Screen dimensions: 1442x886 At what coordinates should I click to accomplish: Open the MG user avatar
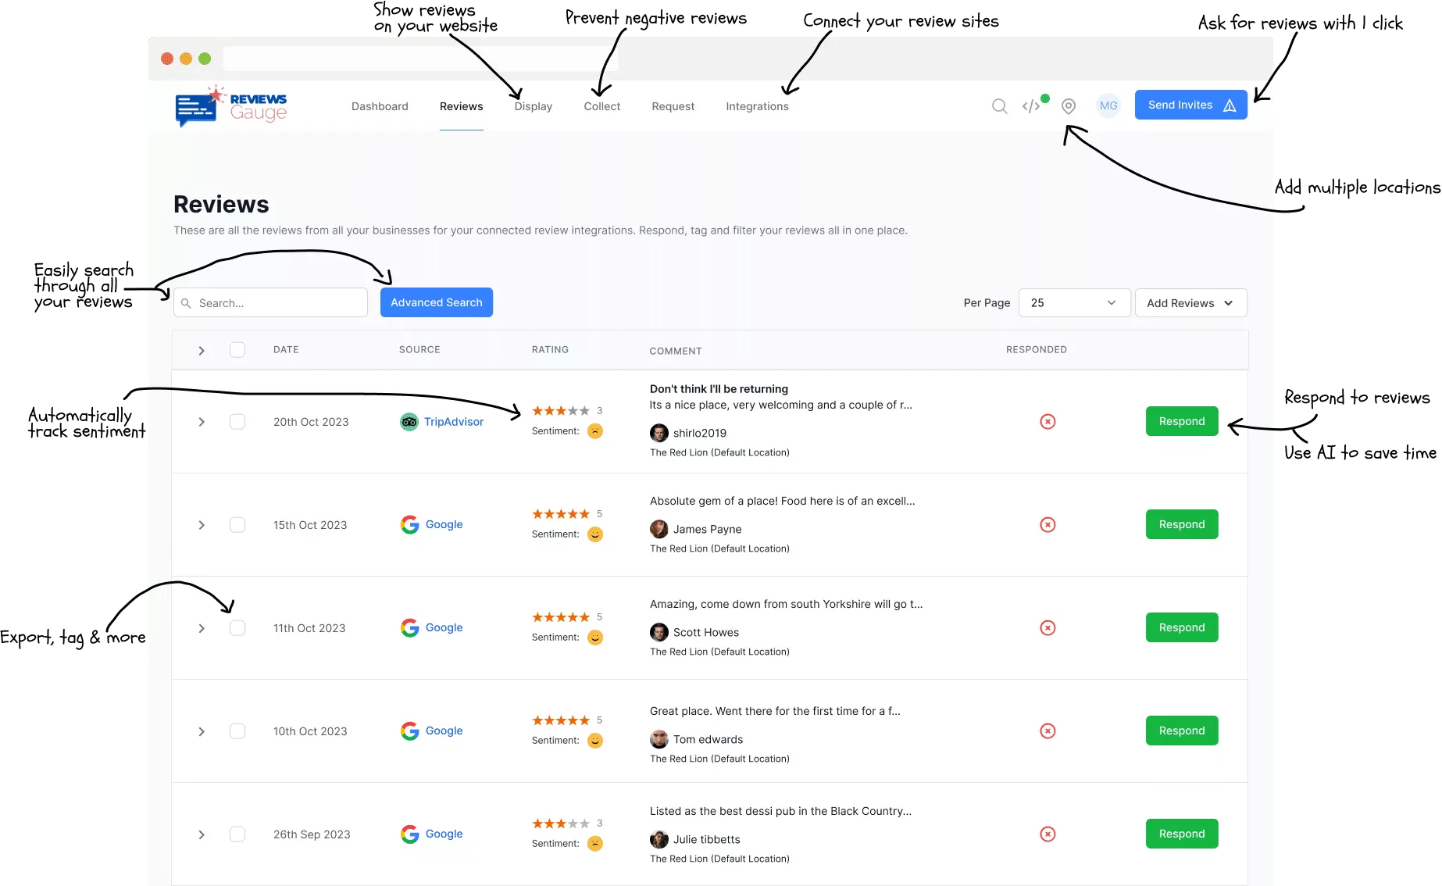pos(1108,105)
